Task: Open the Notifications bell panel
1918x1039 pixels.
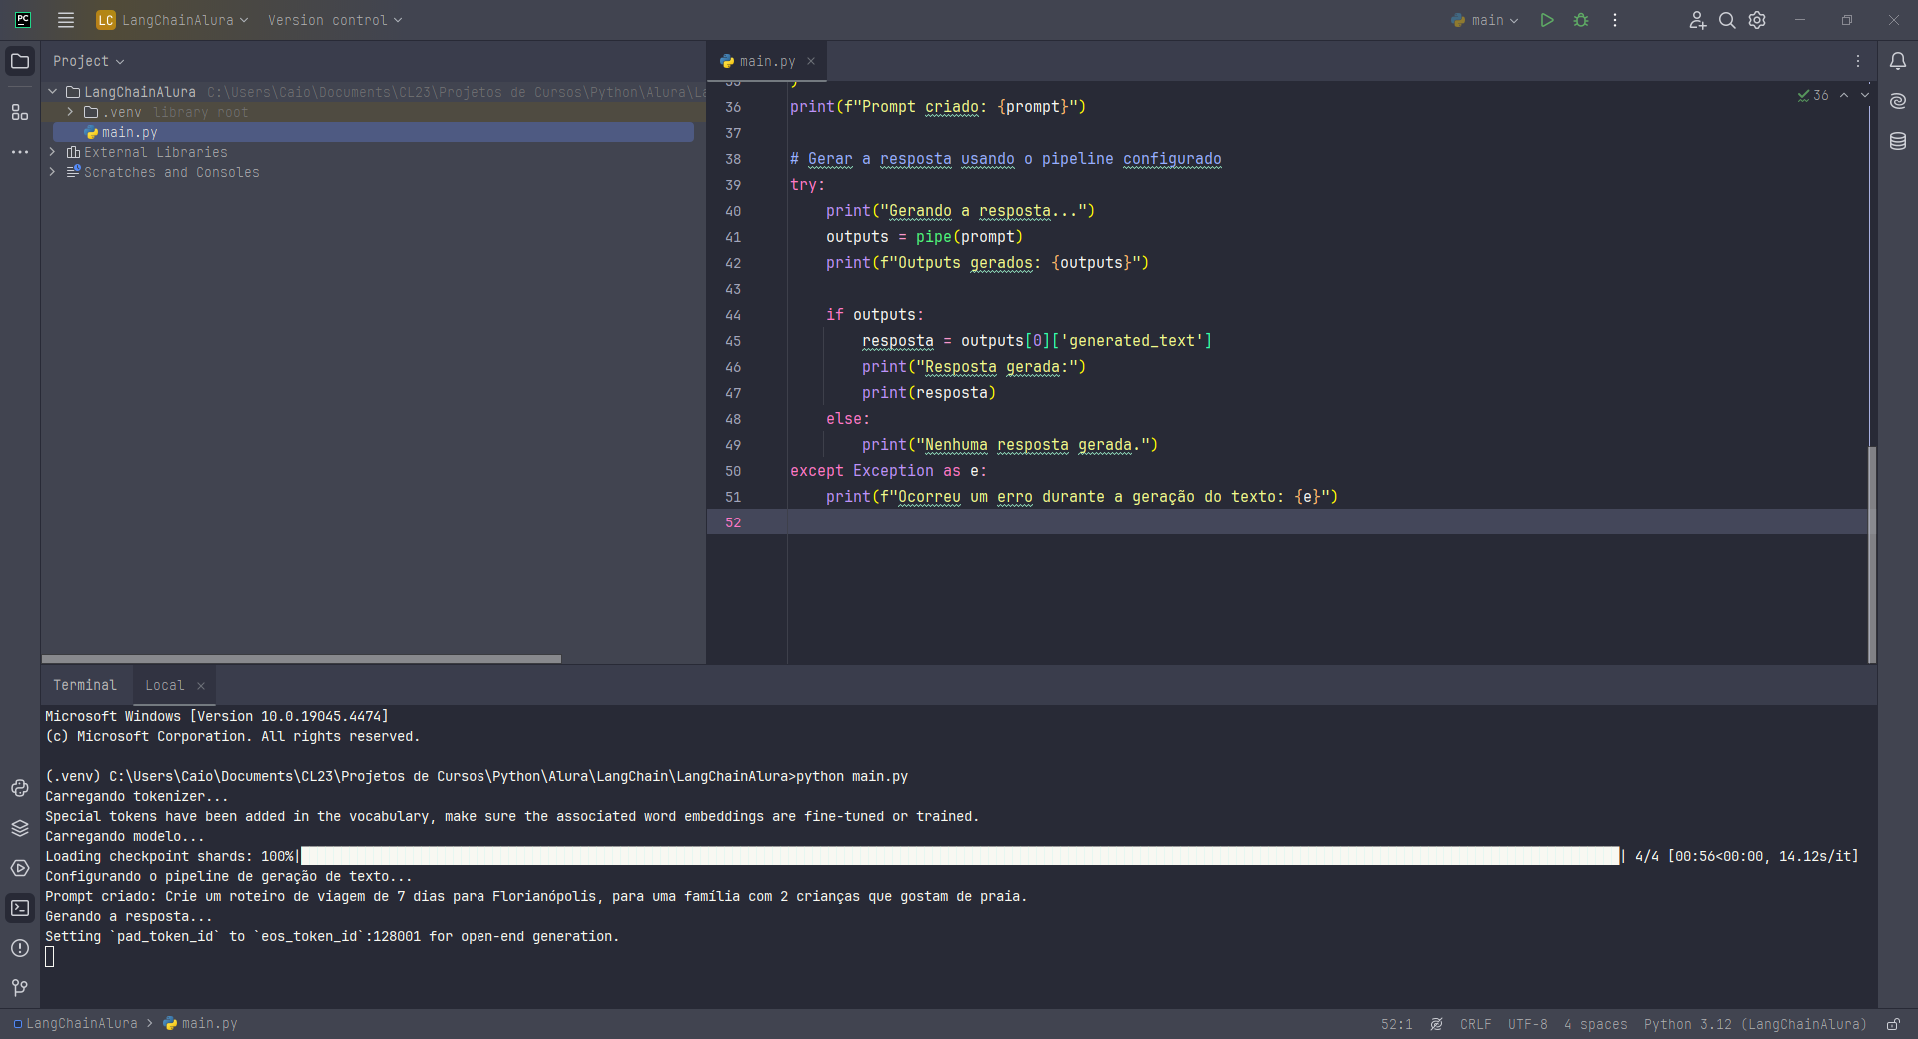Action: tap(1898, 61)
